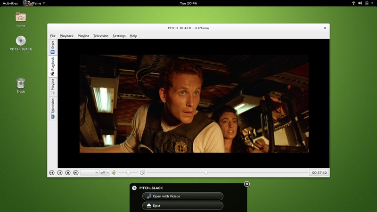Viewport: 377px width, 212px height.
Task: Select the PITCH_BLACK disc desktop icon
Action: click(x=21, y=43)
